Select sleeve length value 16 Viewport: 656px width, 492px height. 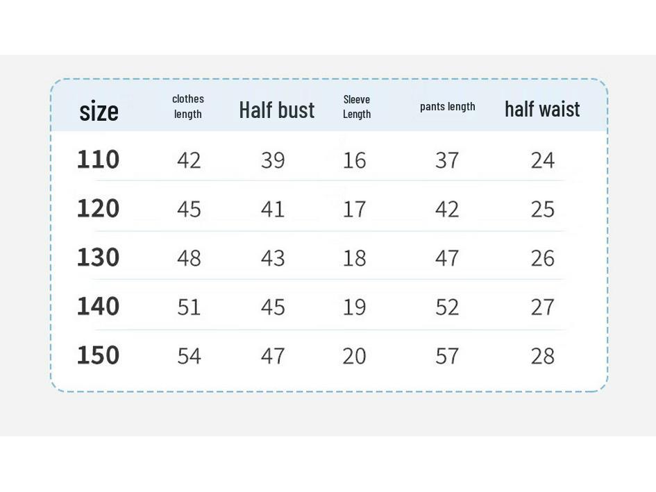pos(354,160)
